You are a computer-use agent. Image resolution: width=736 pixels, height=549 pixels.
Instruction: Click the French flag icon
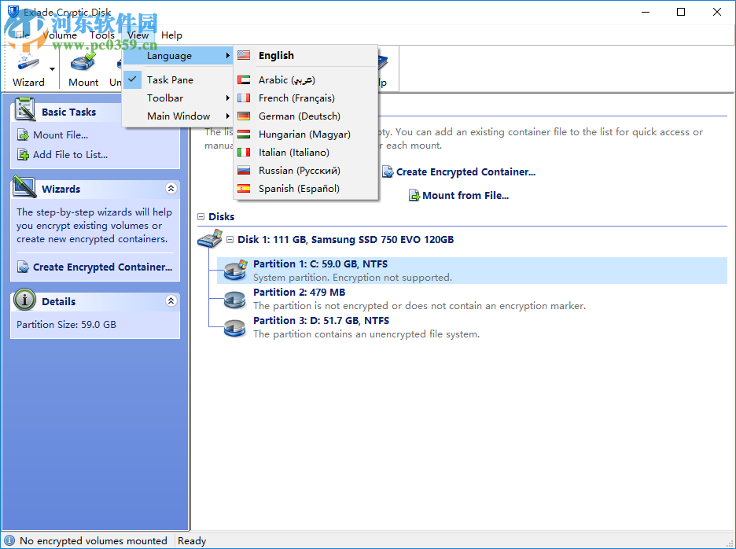pos(244,98)
